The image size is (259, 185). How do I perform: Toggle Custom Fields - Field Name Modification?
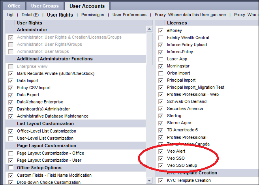tap(11, 176)
